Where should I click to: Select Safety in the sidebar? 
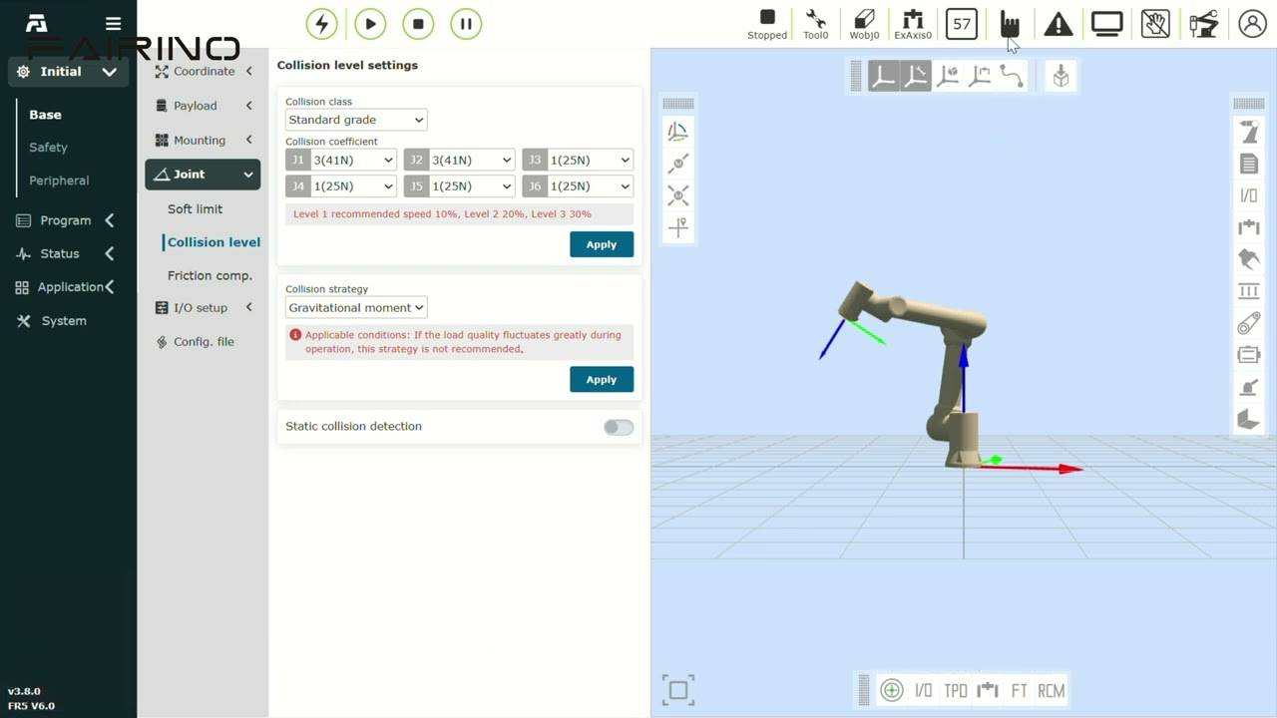pos(48,148)
